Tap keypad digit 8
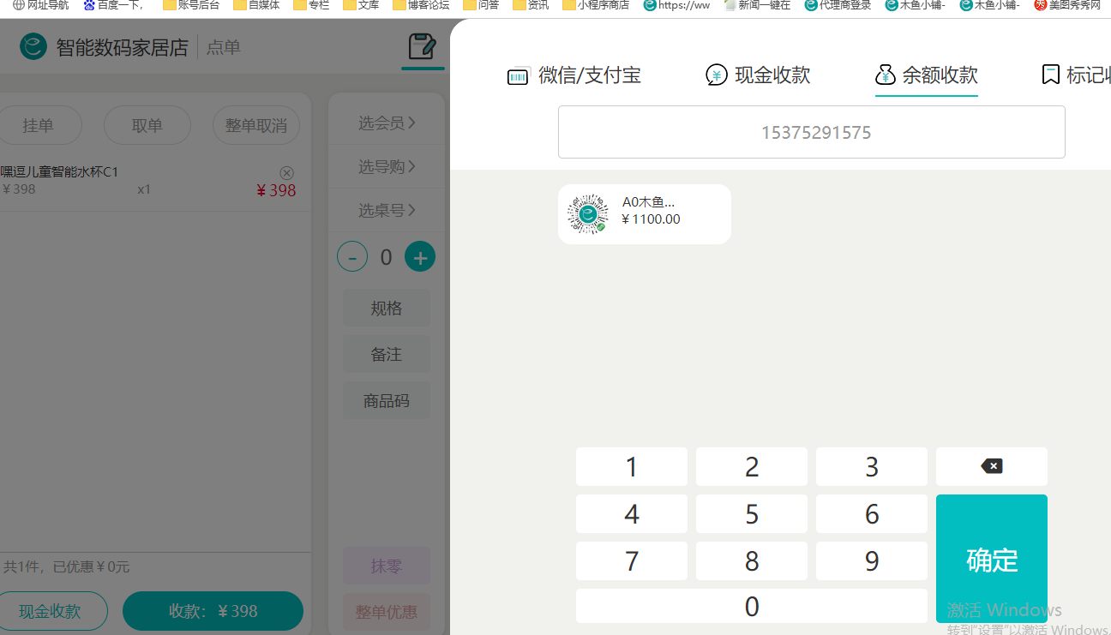The height and width of the screenshot is (635, 1111). coord(752,560)
